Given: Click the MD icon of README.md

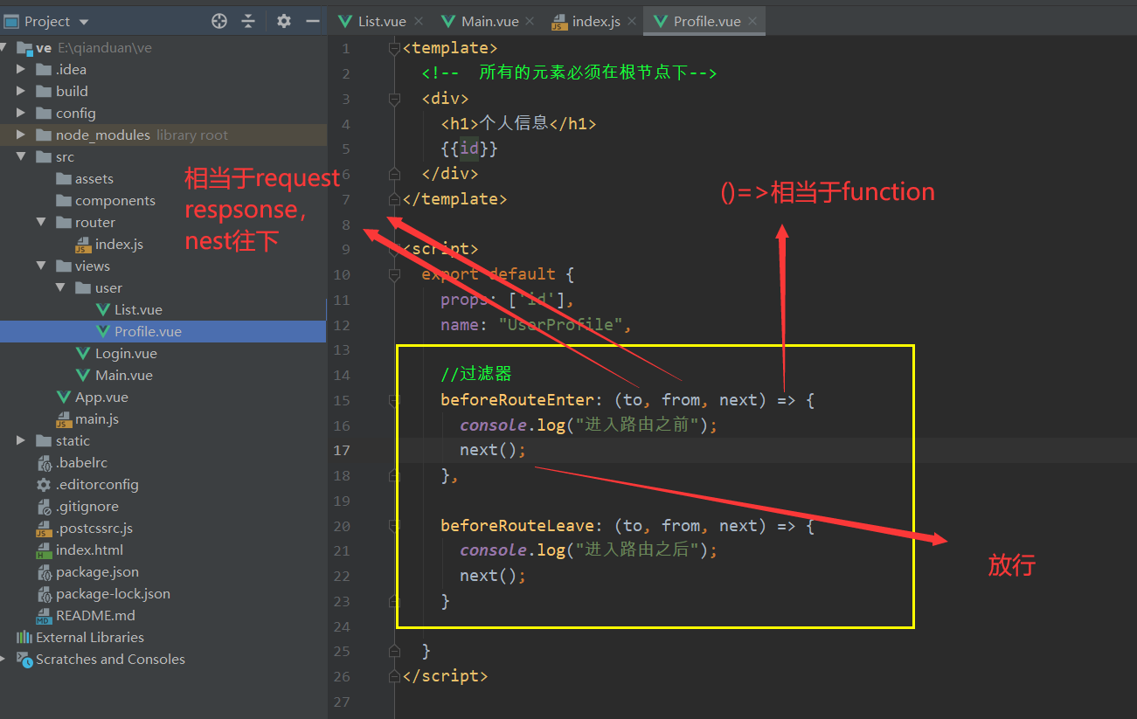Looking at the screenshot, I should pos(44,616).
